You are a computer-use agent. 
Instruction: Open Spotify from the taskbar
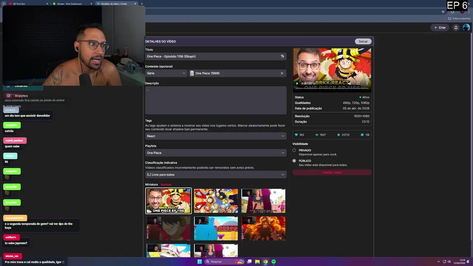273,262
